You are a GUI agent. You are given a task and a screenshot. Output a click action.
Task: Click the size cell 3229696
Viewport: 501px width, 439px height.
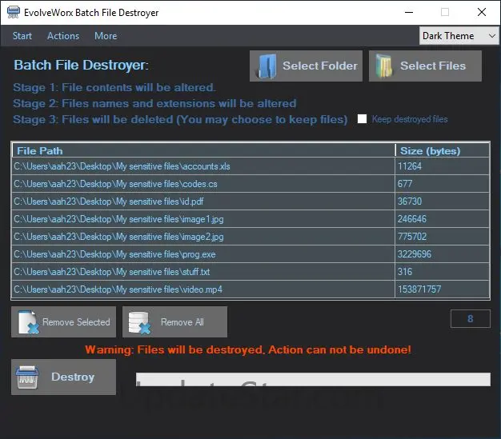[443, 254]
